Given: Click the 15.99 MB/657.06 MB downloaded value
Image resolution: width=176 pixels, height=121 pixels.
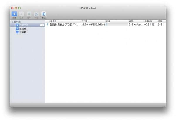Looking at the screenshot, I should (x=93, y=25).
